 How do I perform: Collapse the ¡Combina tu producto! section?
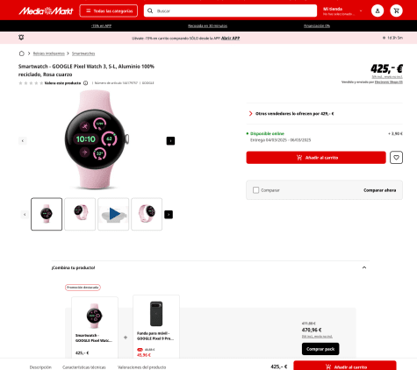(x=364, y=267)
